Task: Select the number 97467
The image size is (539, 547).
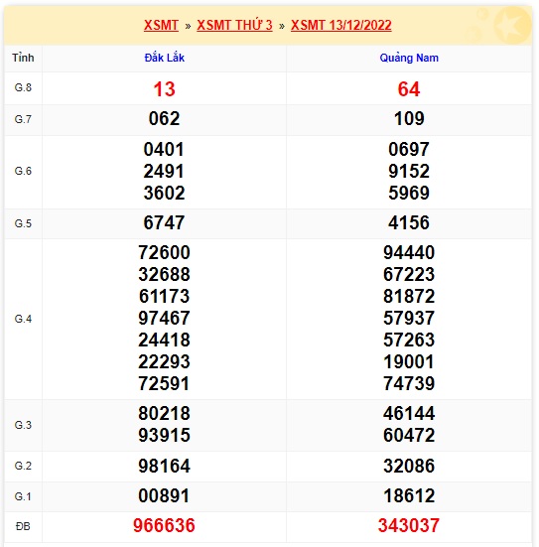Action: click(x=165, y=318)
